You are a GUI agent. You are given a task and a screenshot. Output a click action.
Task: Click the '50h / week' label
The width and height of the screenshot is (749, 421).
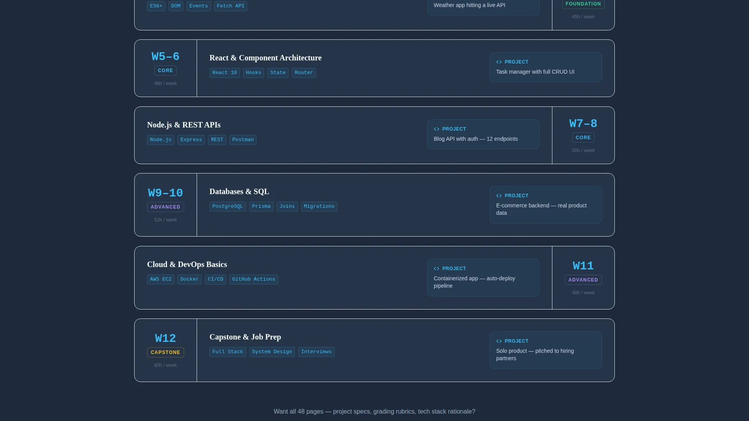point(583,150)
